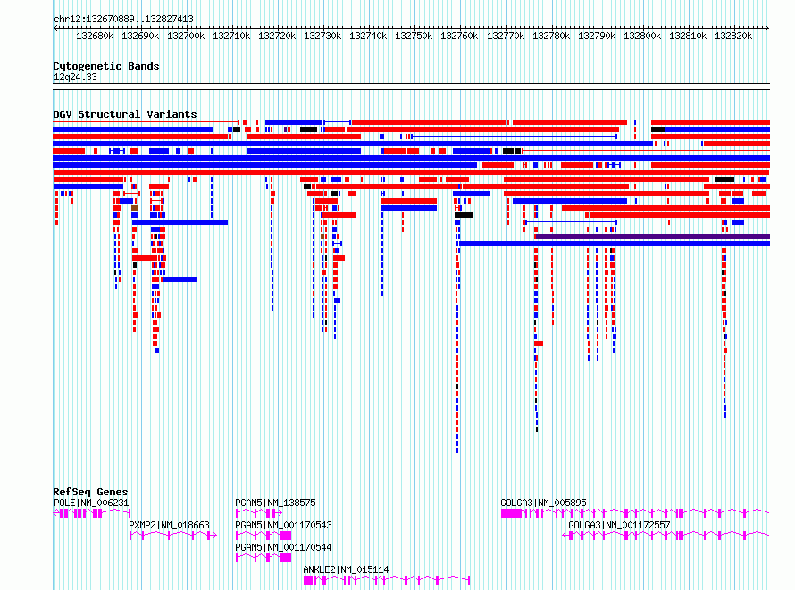This screenshot has width=795, height=590.
Task: Click the 132720k scale label
Action: (277, 36)
